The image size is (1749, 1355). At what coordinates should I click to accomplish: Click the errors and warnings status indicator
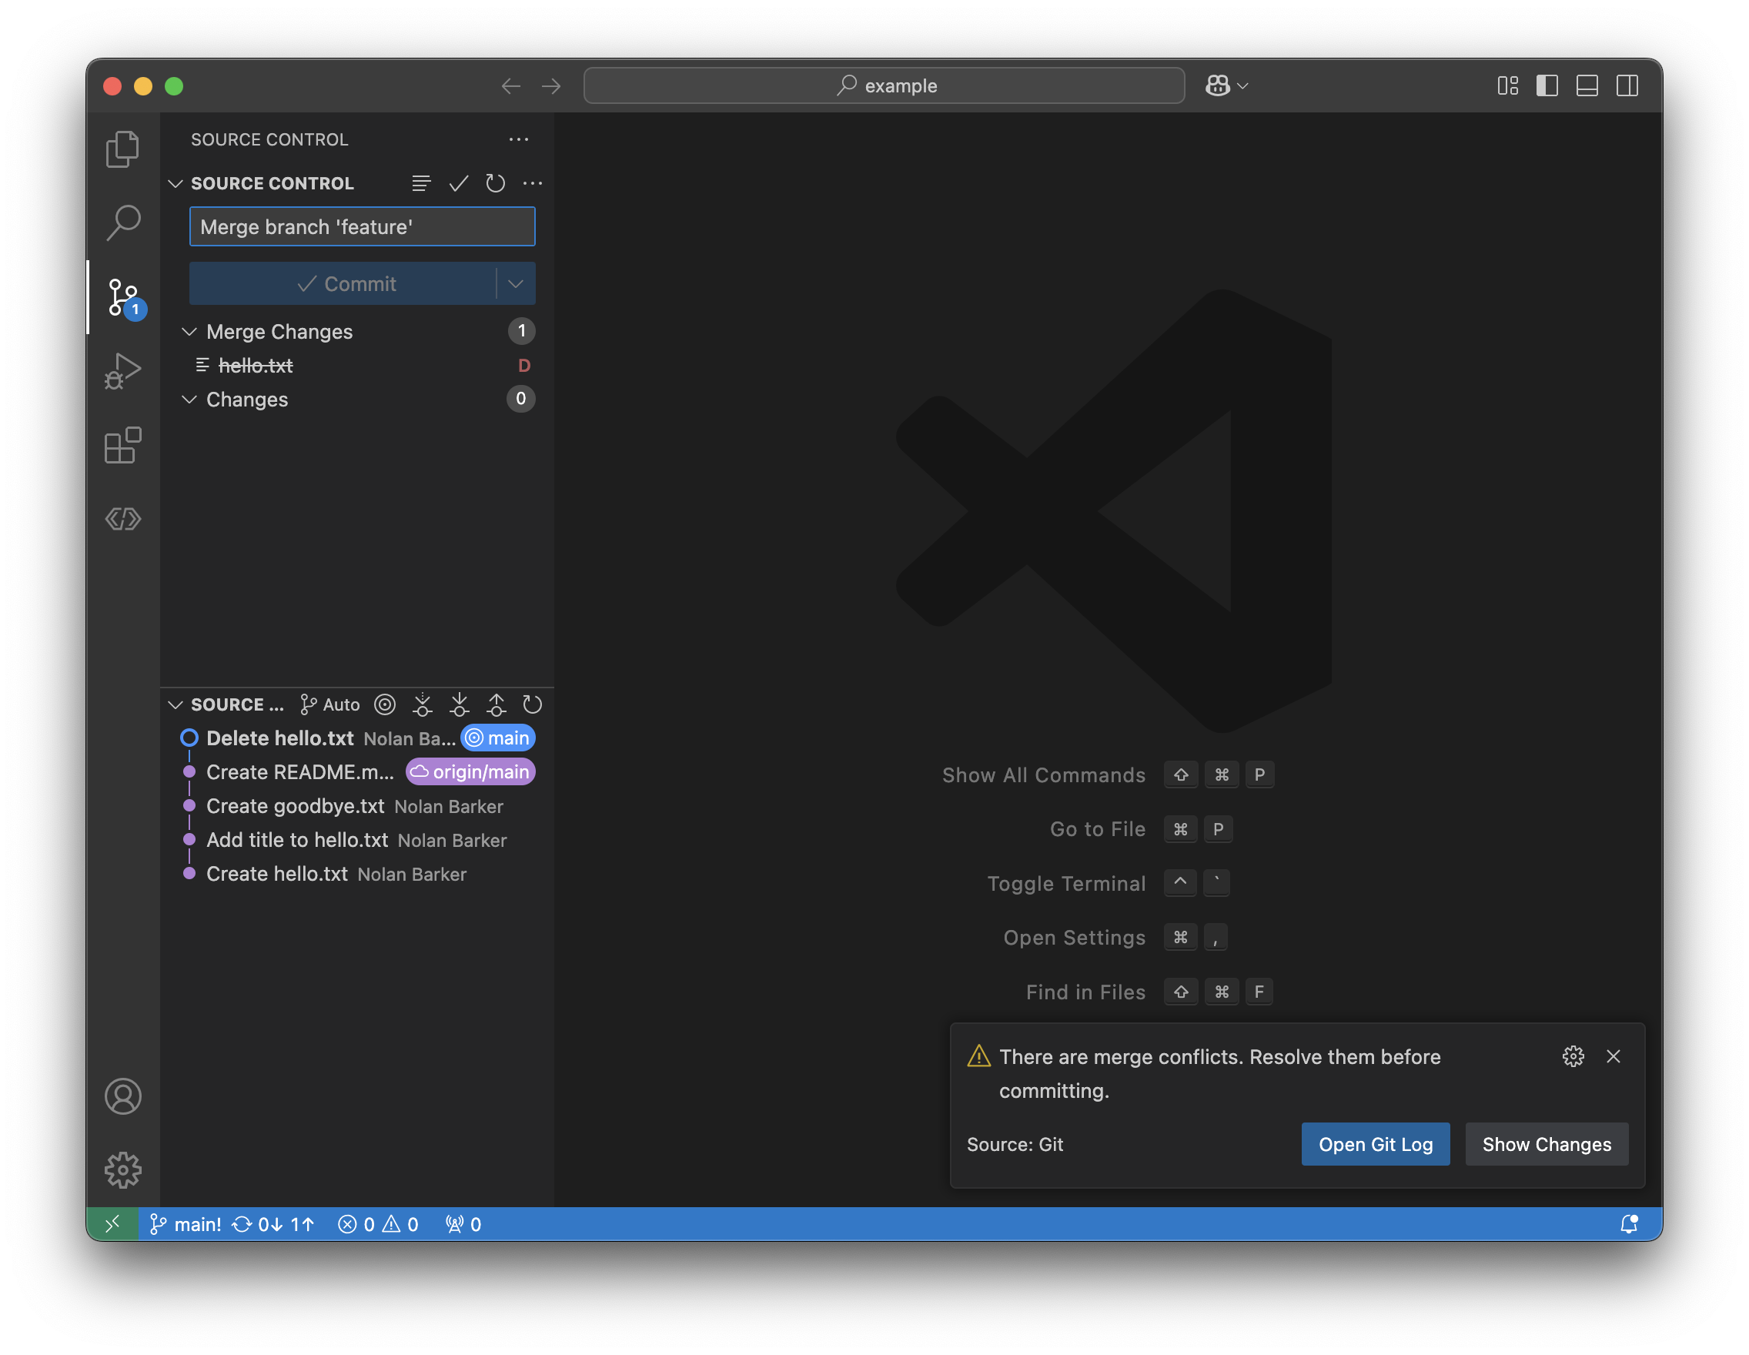378,1223
